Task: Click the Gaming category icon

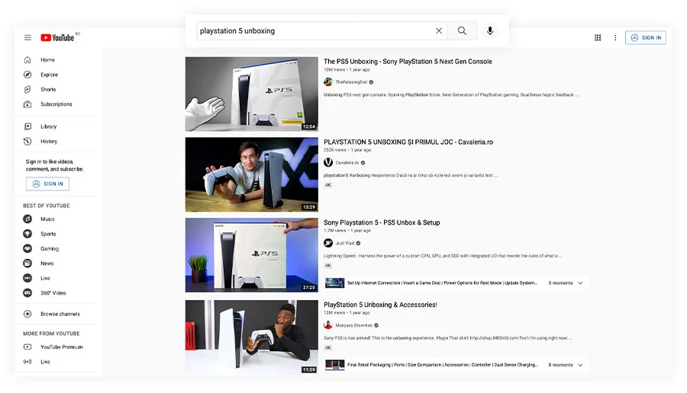Action: [x=27, y=248]
